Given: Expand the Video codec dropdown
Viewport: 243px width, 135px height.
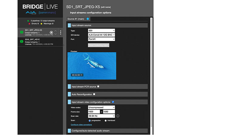Looking at the screenshot, I should (x=101, y=107).
